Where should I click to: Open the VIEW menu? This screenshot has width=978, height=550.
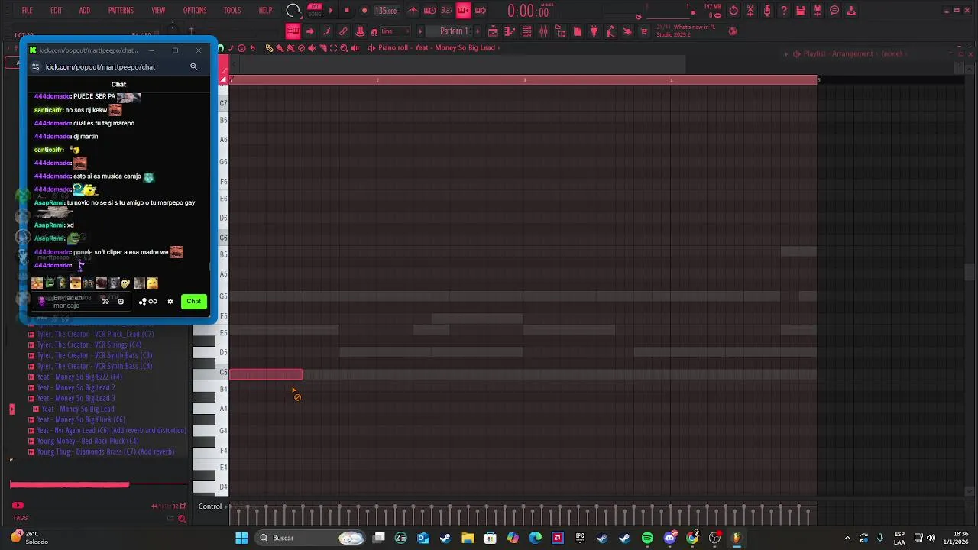(158, 11)
